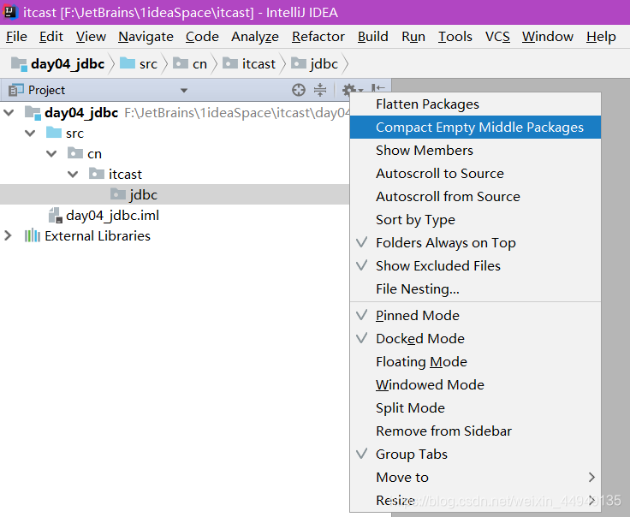Toggle Show Members option
This screenshot has height=517, width=630.
475,151
